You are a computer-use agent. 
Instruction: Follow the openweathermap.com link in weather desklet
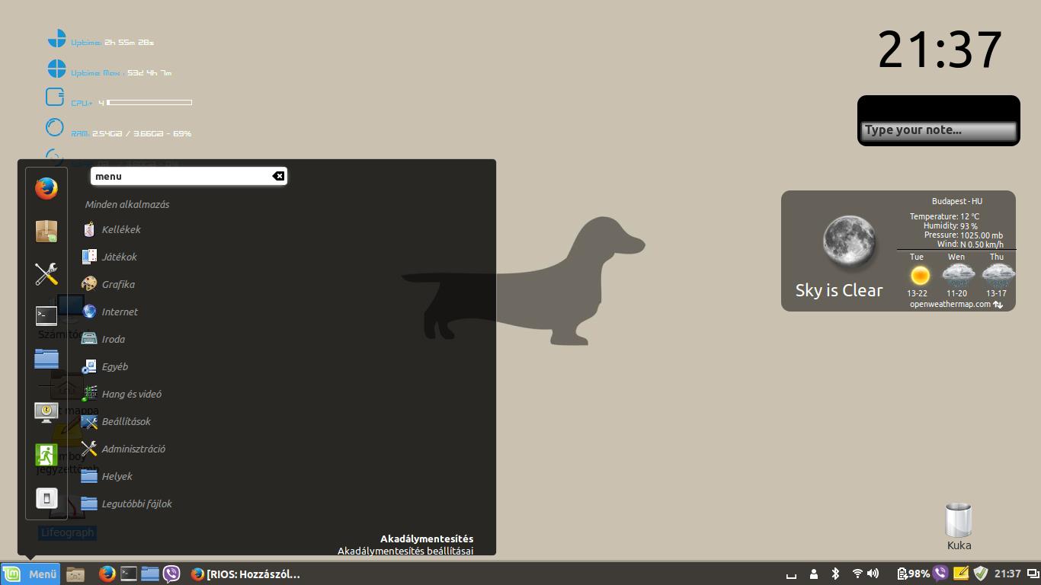pos(950,304)
